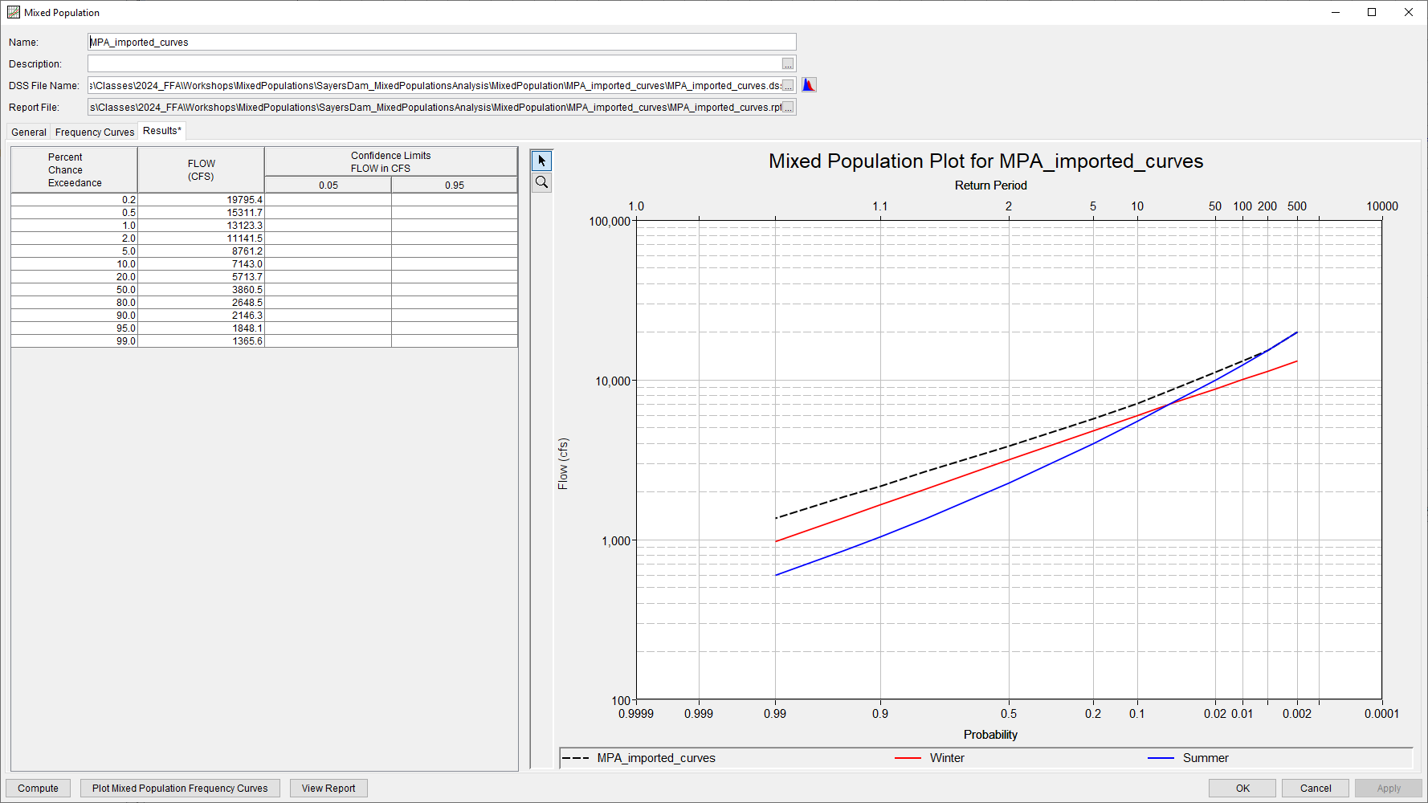Click the Compute button
Viewport: 1428px width, 803px height.
[38, 789]
